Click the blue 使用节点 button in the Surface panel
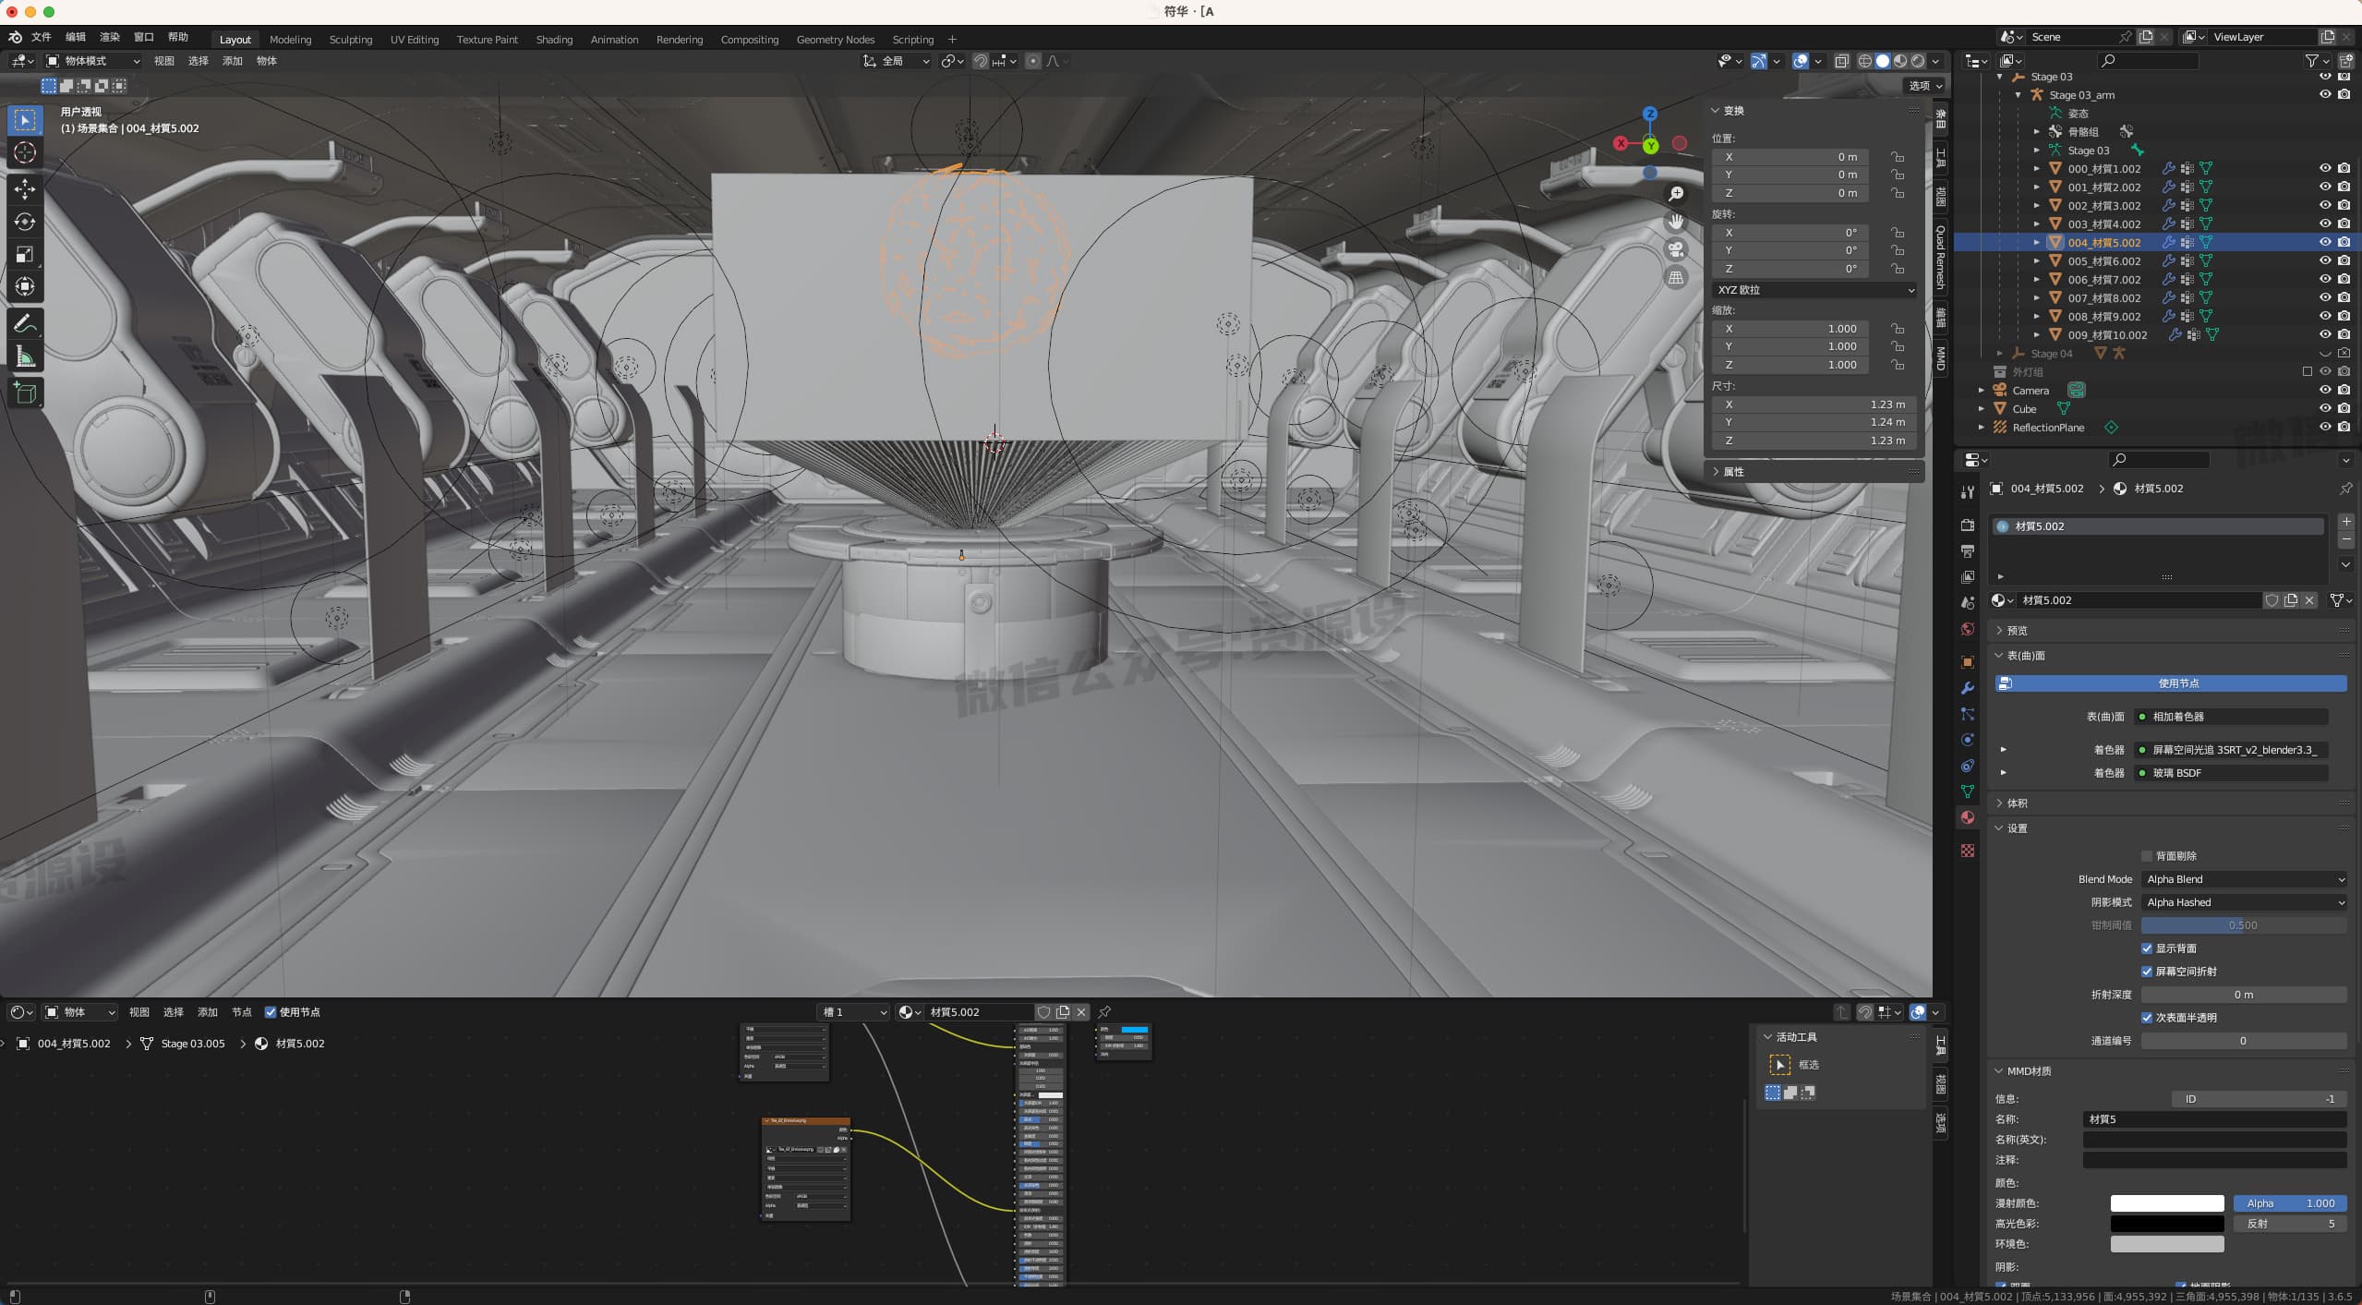This screenshot has height=1305, width=2362. (x=2171, y=683)
